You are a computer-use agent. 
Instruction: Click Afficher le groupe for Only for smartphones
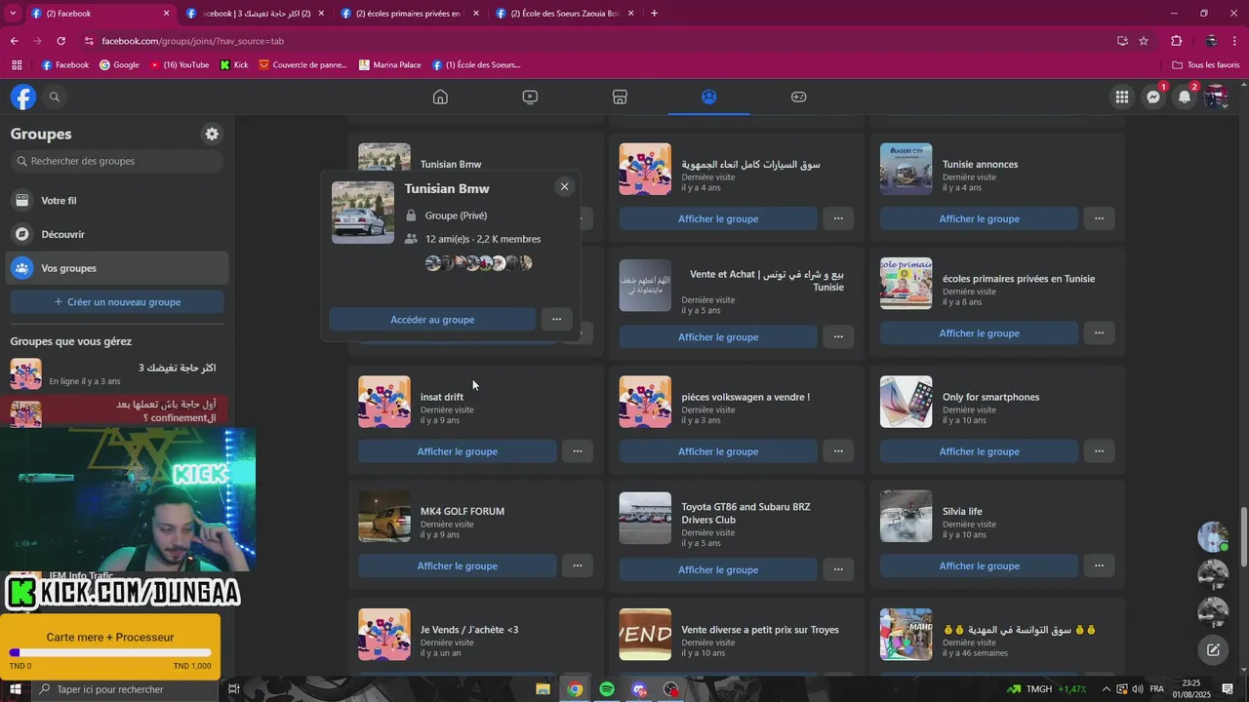tap(979, 451)
